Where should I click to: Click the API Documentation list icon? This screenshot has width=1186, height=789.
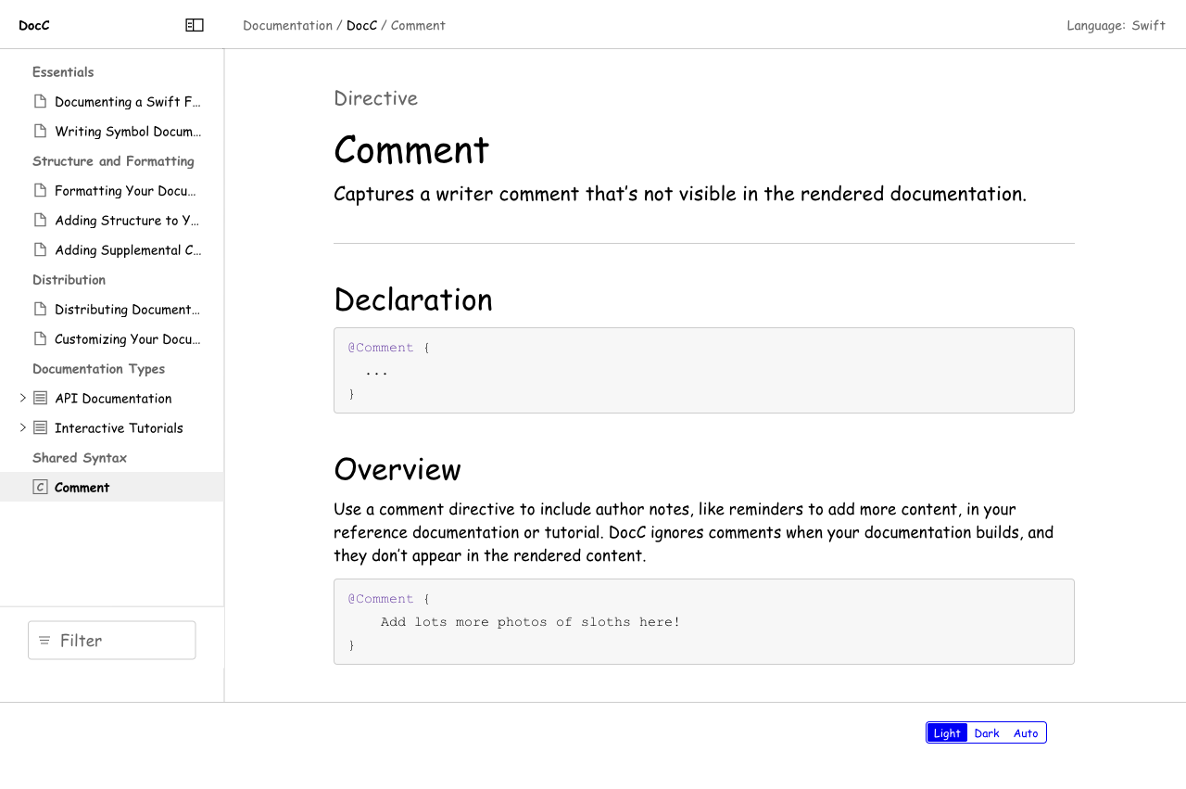pyautogui.click(x=40, y=398)
